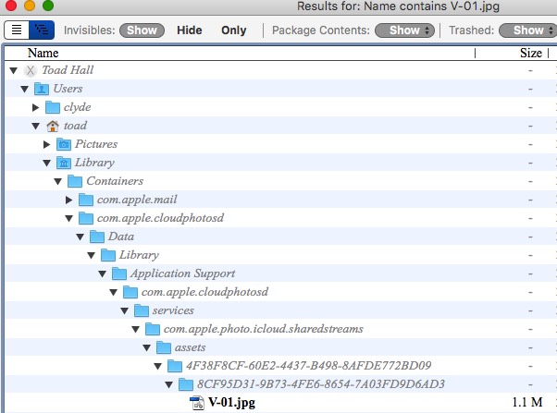Collapse the Library folder under toad
This screenshot has height=413, width=557.
pyautogui.click(x=46, y=163)
